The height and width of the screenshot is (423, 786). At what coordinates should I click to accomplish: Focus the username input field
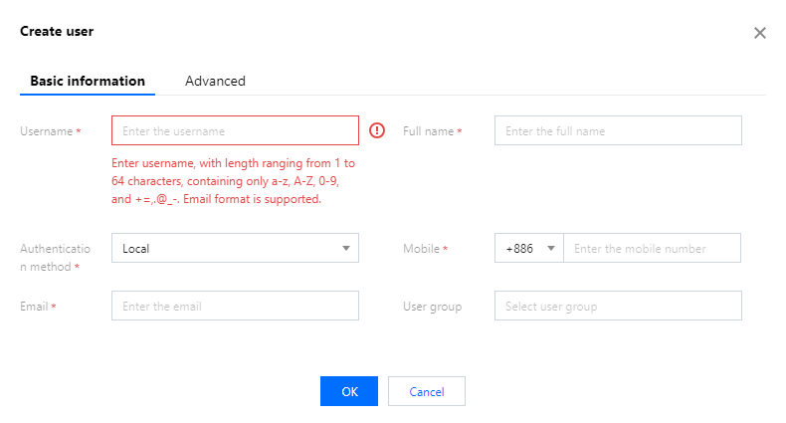pos(235,130)
